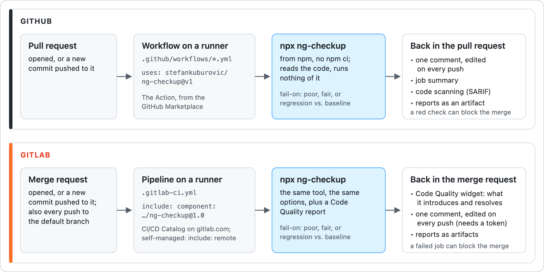Click 'Back in the pull request' title
Viewport: 544px width, 272px height.
click(x=458, y=46)
